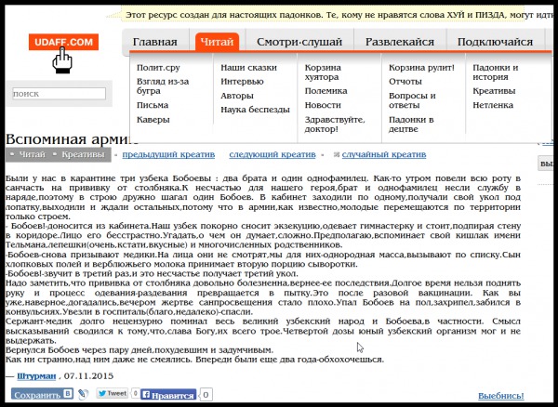
Task: Focus the поиск search field
Action: 60,94
